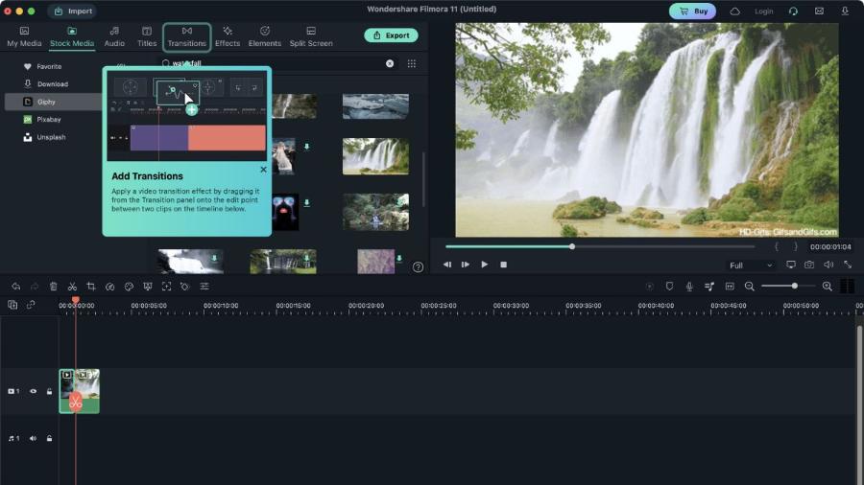Toggle video track 1 eye visibility

33,391
